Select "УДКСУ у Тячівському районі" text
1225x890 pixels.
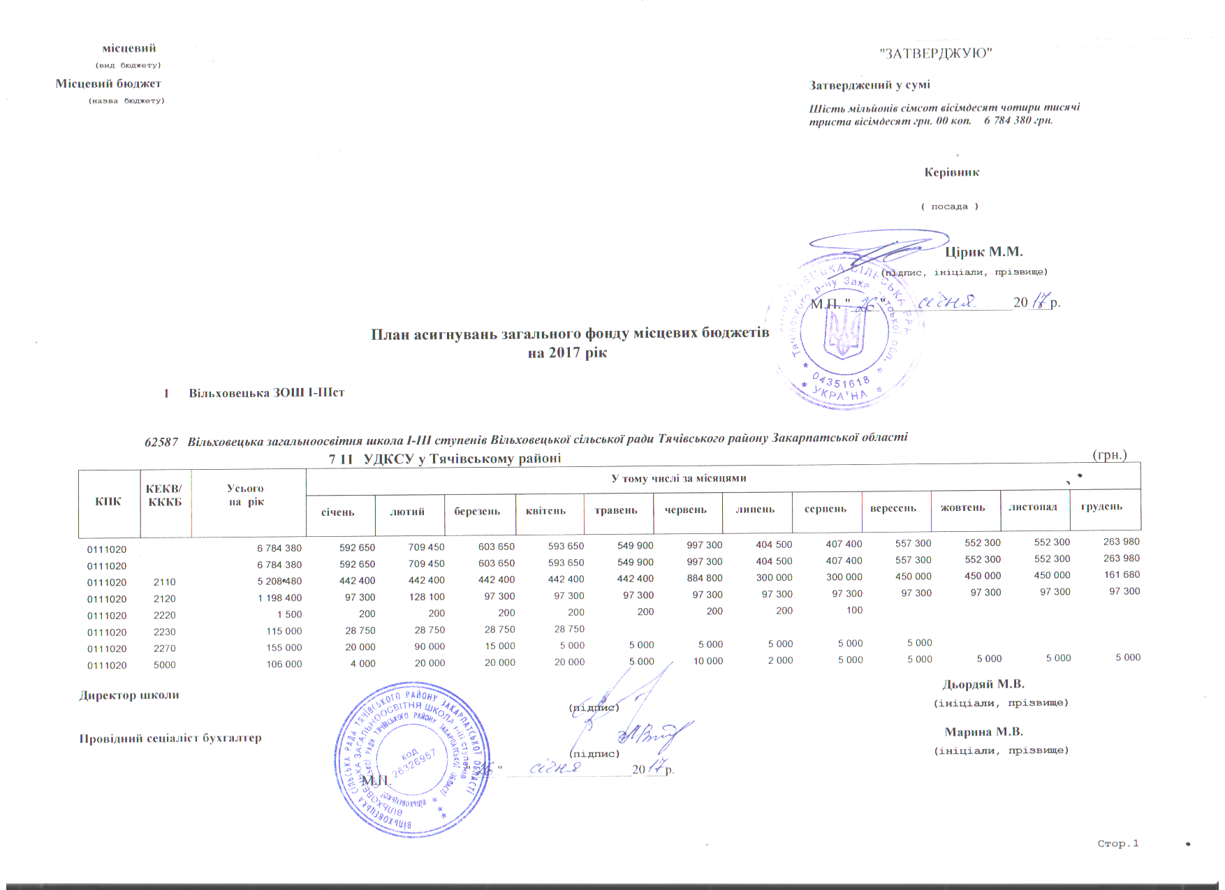[x=462, y=459]
